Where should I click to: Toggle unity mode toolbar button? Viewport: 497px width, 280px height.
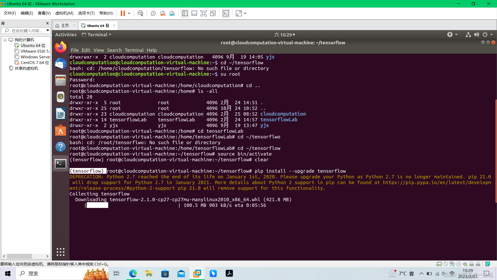pos(213,13)
